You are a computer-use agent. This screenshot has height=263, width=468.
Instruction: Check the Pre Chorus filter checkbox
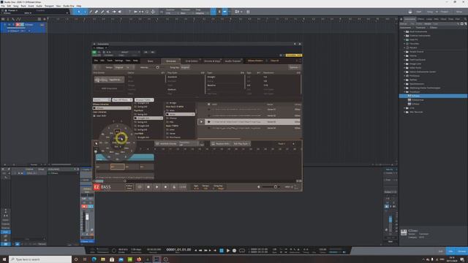(167, 137)
